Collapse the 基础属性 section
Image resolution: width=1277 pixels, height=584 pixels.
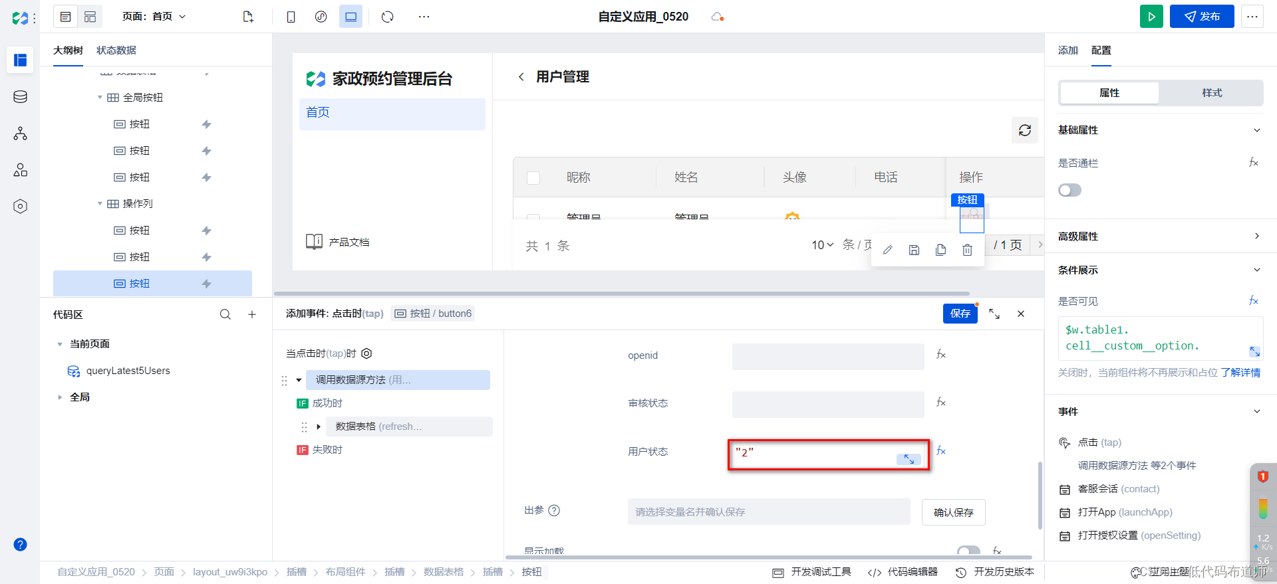pyautogui.click(x=1257, y=130)
